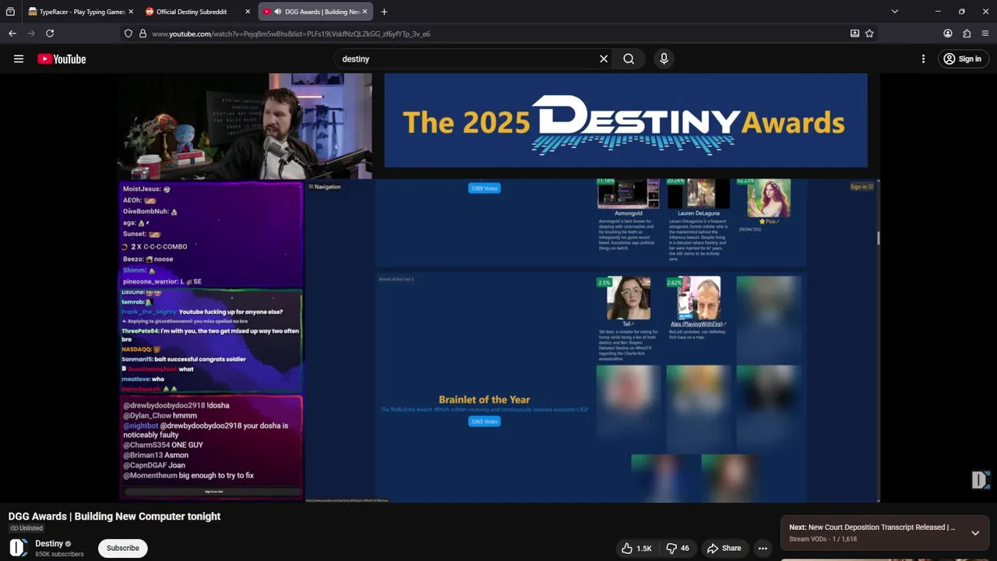The width and height of the screenshot is (997, 561).
Task: Reload the page with refresh icon
Action: [50, 34]
